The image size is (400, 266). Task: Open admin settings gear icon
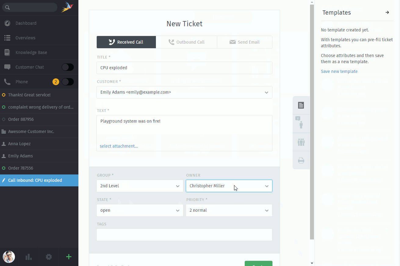49,257
